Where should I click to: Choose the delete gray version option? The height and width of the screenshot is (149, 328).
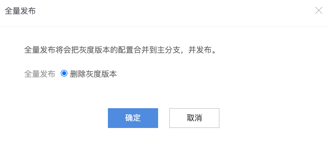(x=64, y=74)
